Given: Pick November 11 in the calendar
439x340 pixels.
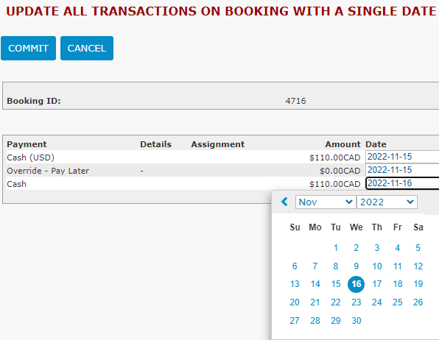Looking at the screenshot, I should [398, 266].
